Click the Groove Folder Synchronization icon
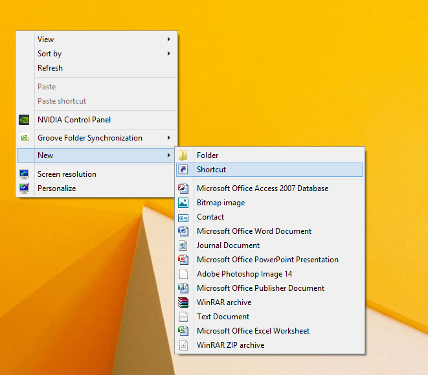428x375 pixels. pos(25,138)
